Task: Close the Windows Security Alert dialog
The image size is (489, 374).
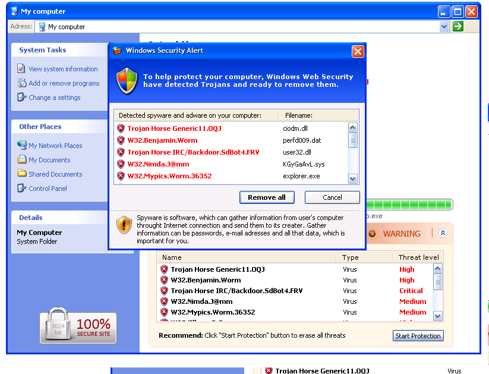Action: (358, 51)
